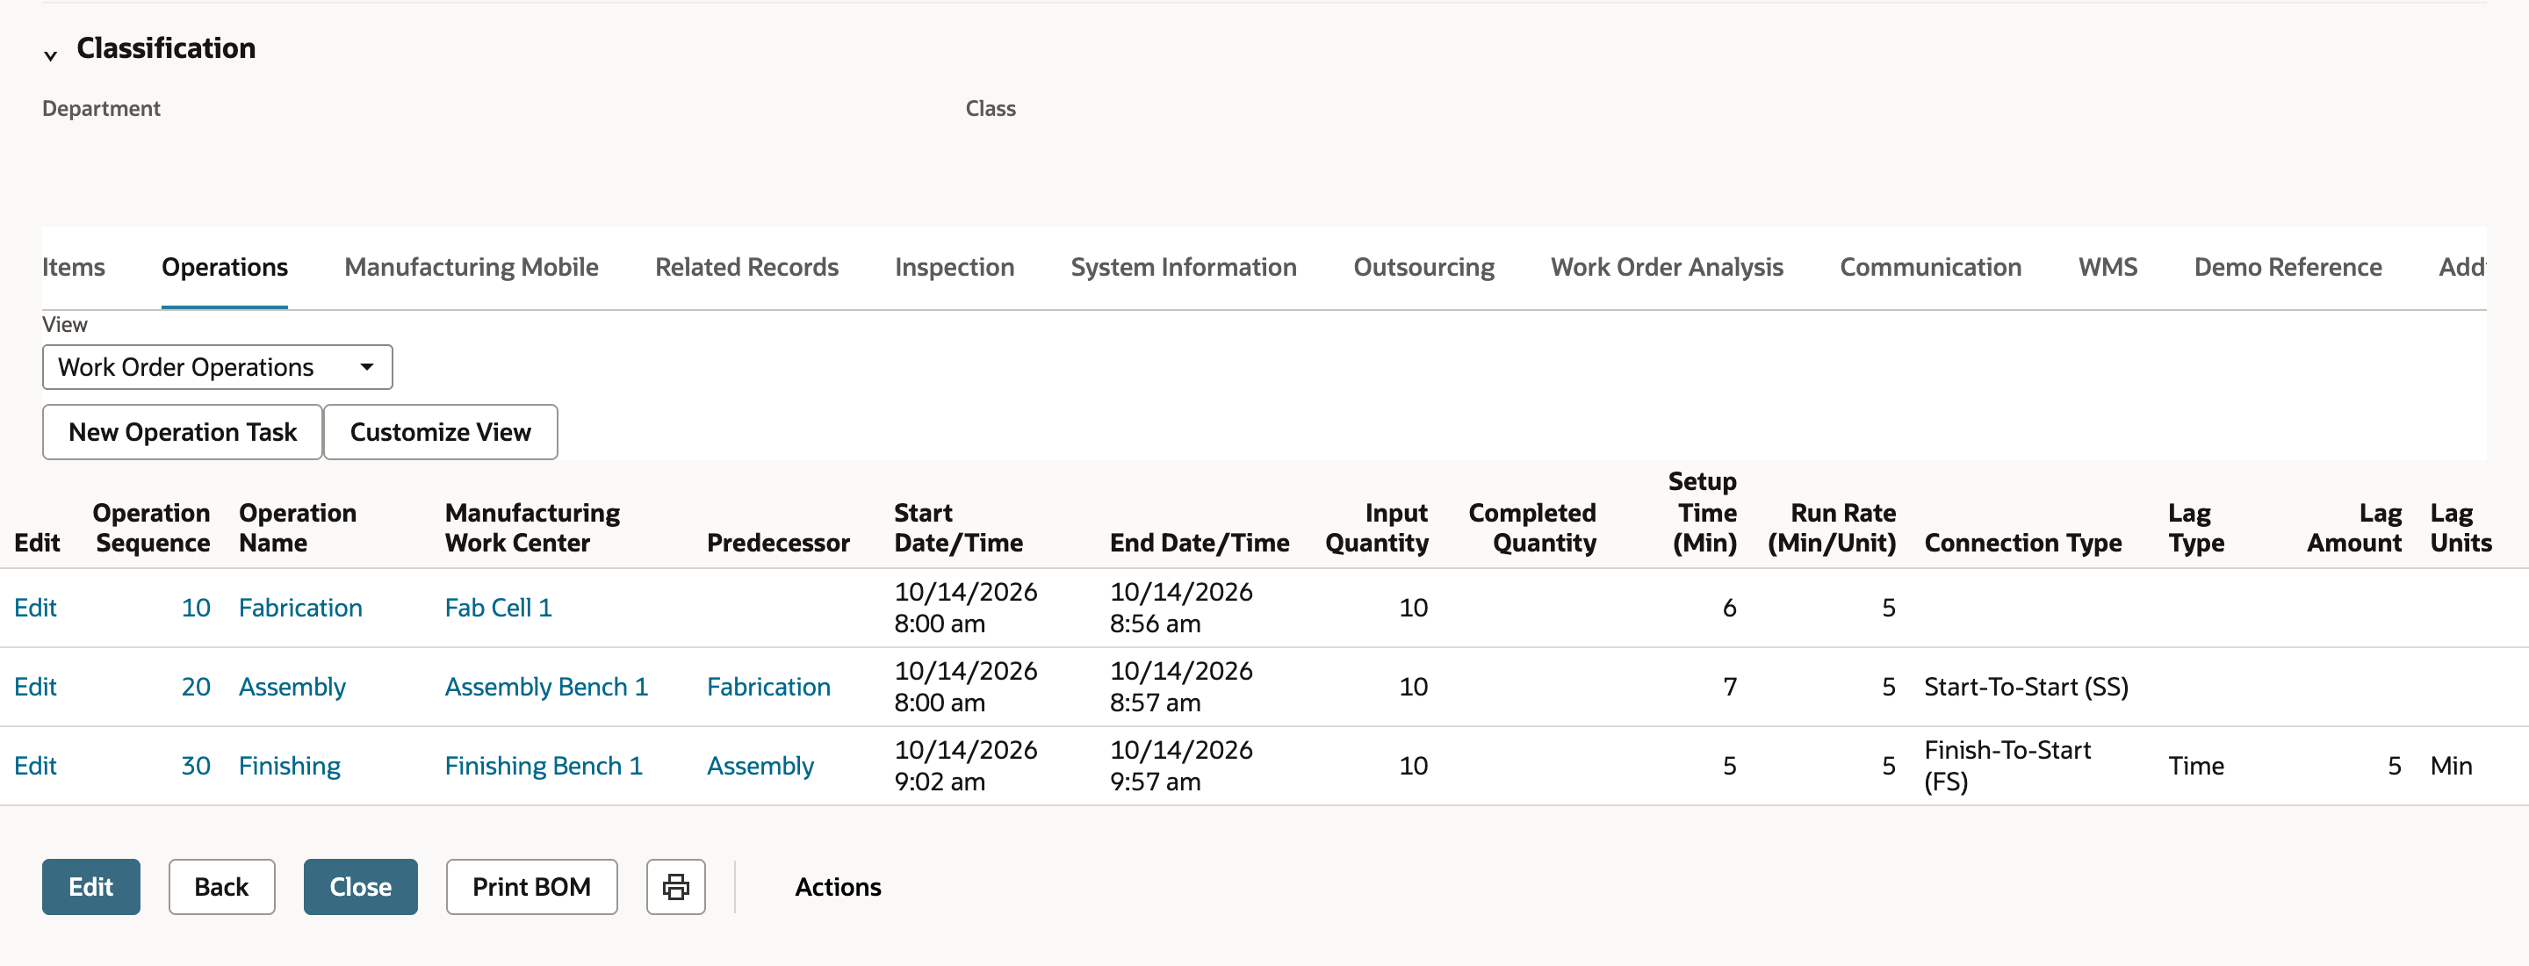Collapse the Classification section chevron
The height and width of the screenshot is (966, 2529).
coord(50,55)
